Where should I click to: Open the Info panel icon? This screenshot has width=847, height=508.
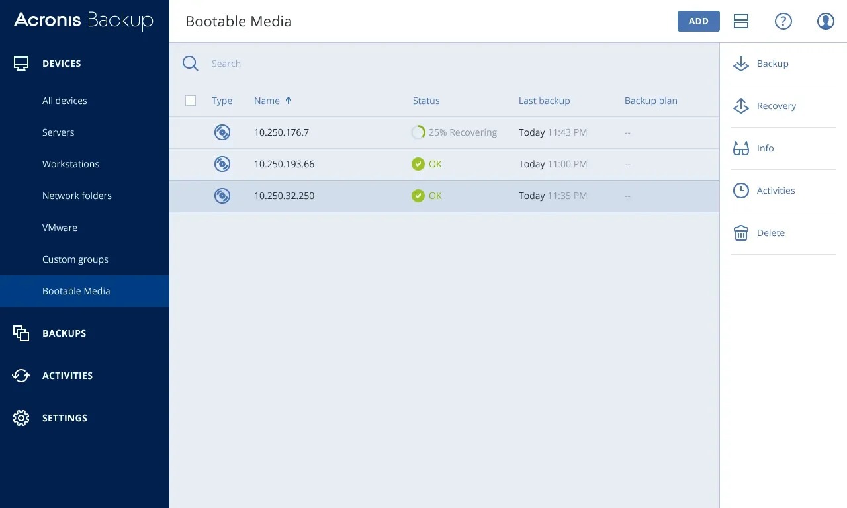[x=740, y=148]
